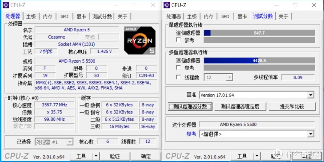This screenshot has width=324, height=162.
Task: Open the 关于 tab in the left window
Action: click(122, 16)
